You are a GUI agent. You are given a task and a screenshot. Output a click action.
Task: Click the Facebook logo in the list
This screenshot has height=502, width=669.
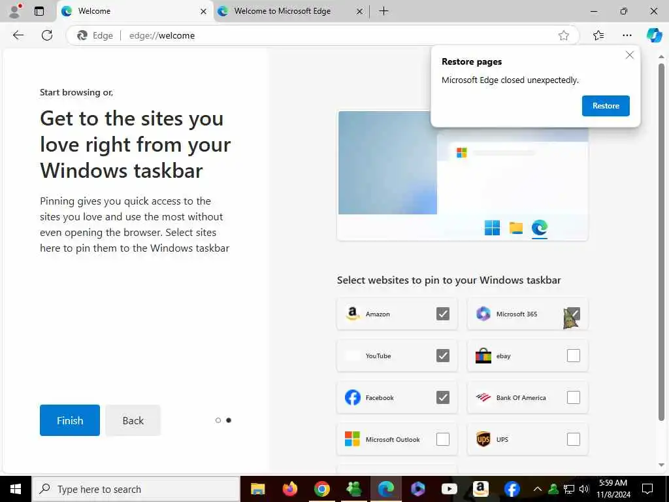coord(352,397)
